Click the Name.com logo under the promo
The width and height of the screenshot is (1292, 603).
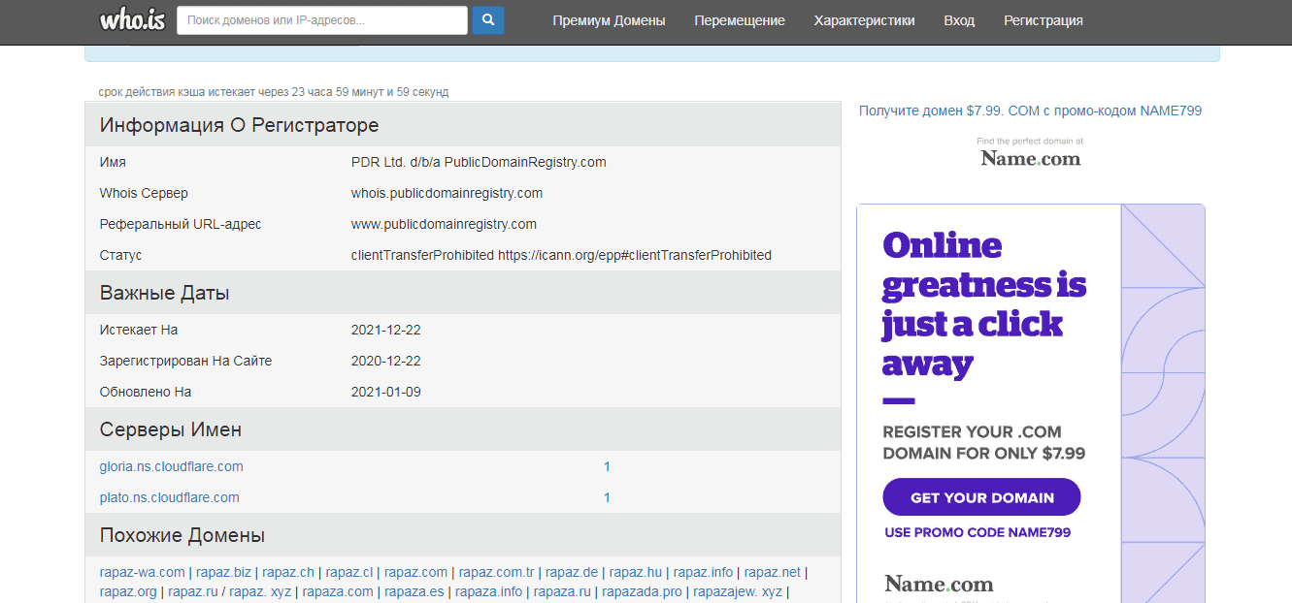point(1030,159)
